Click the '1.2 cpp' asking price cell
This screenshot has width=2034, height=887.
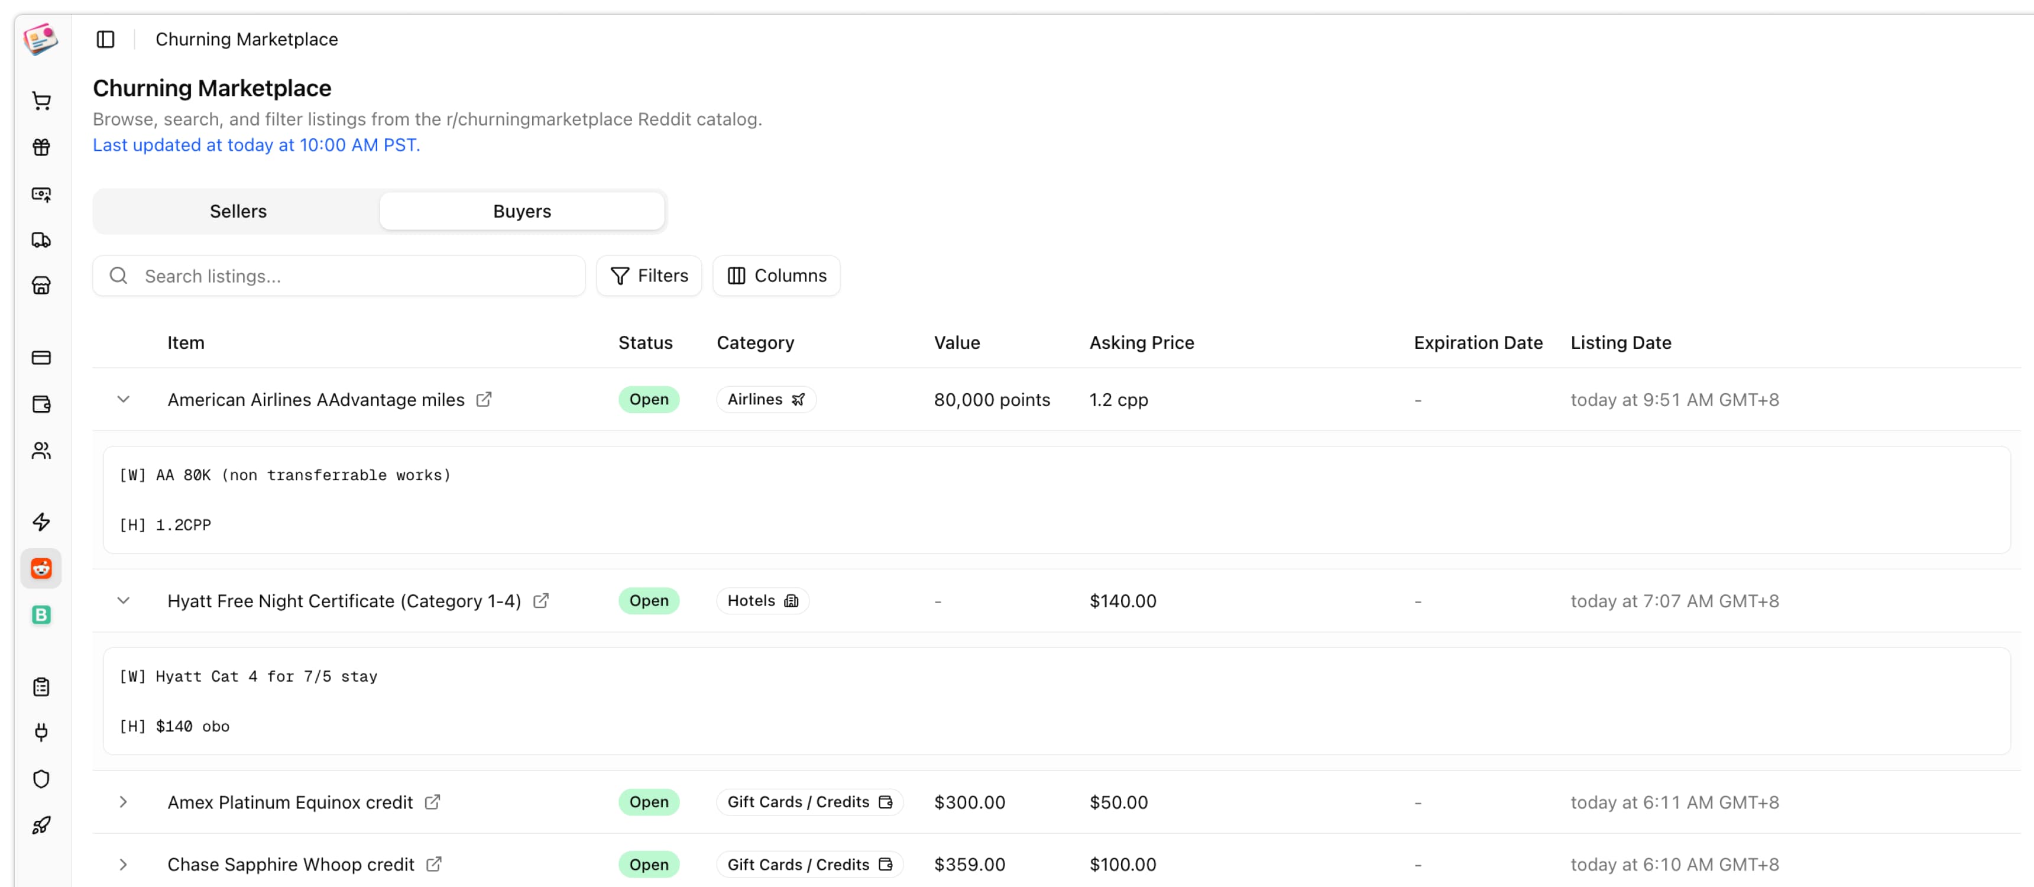[x=1118, y=400]
